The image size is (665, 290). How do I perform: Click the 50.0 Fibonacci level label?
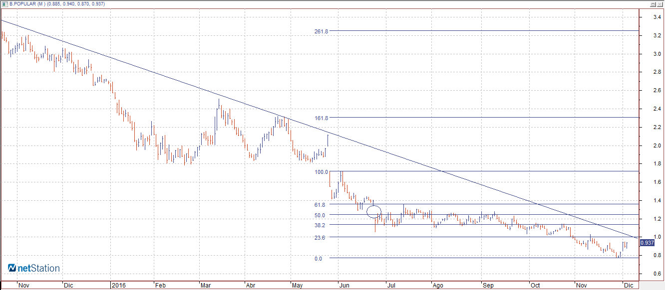point(320,215)
